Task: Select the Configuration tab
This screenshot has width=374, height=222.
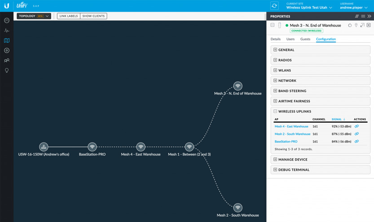Action: click(326, 39)
